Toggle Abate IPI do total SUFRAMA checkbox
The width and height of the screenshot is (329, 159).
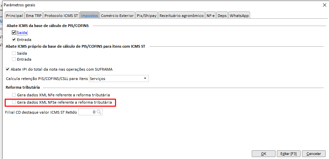(8, 69)
